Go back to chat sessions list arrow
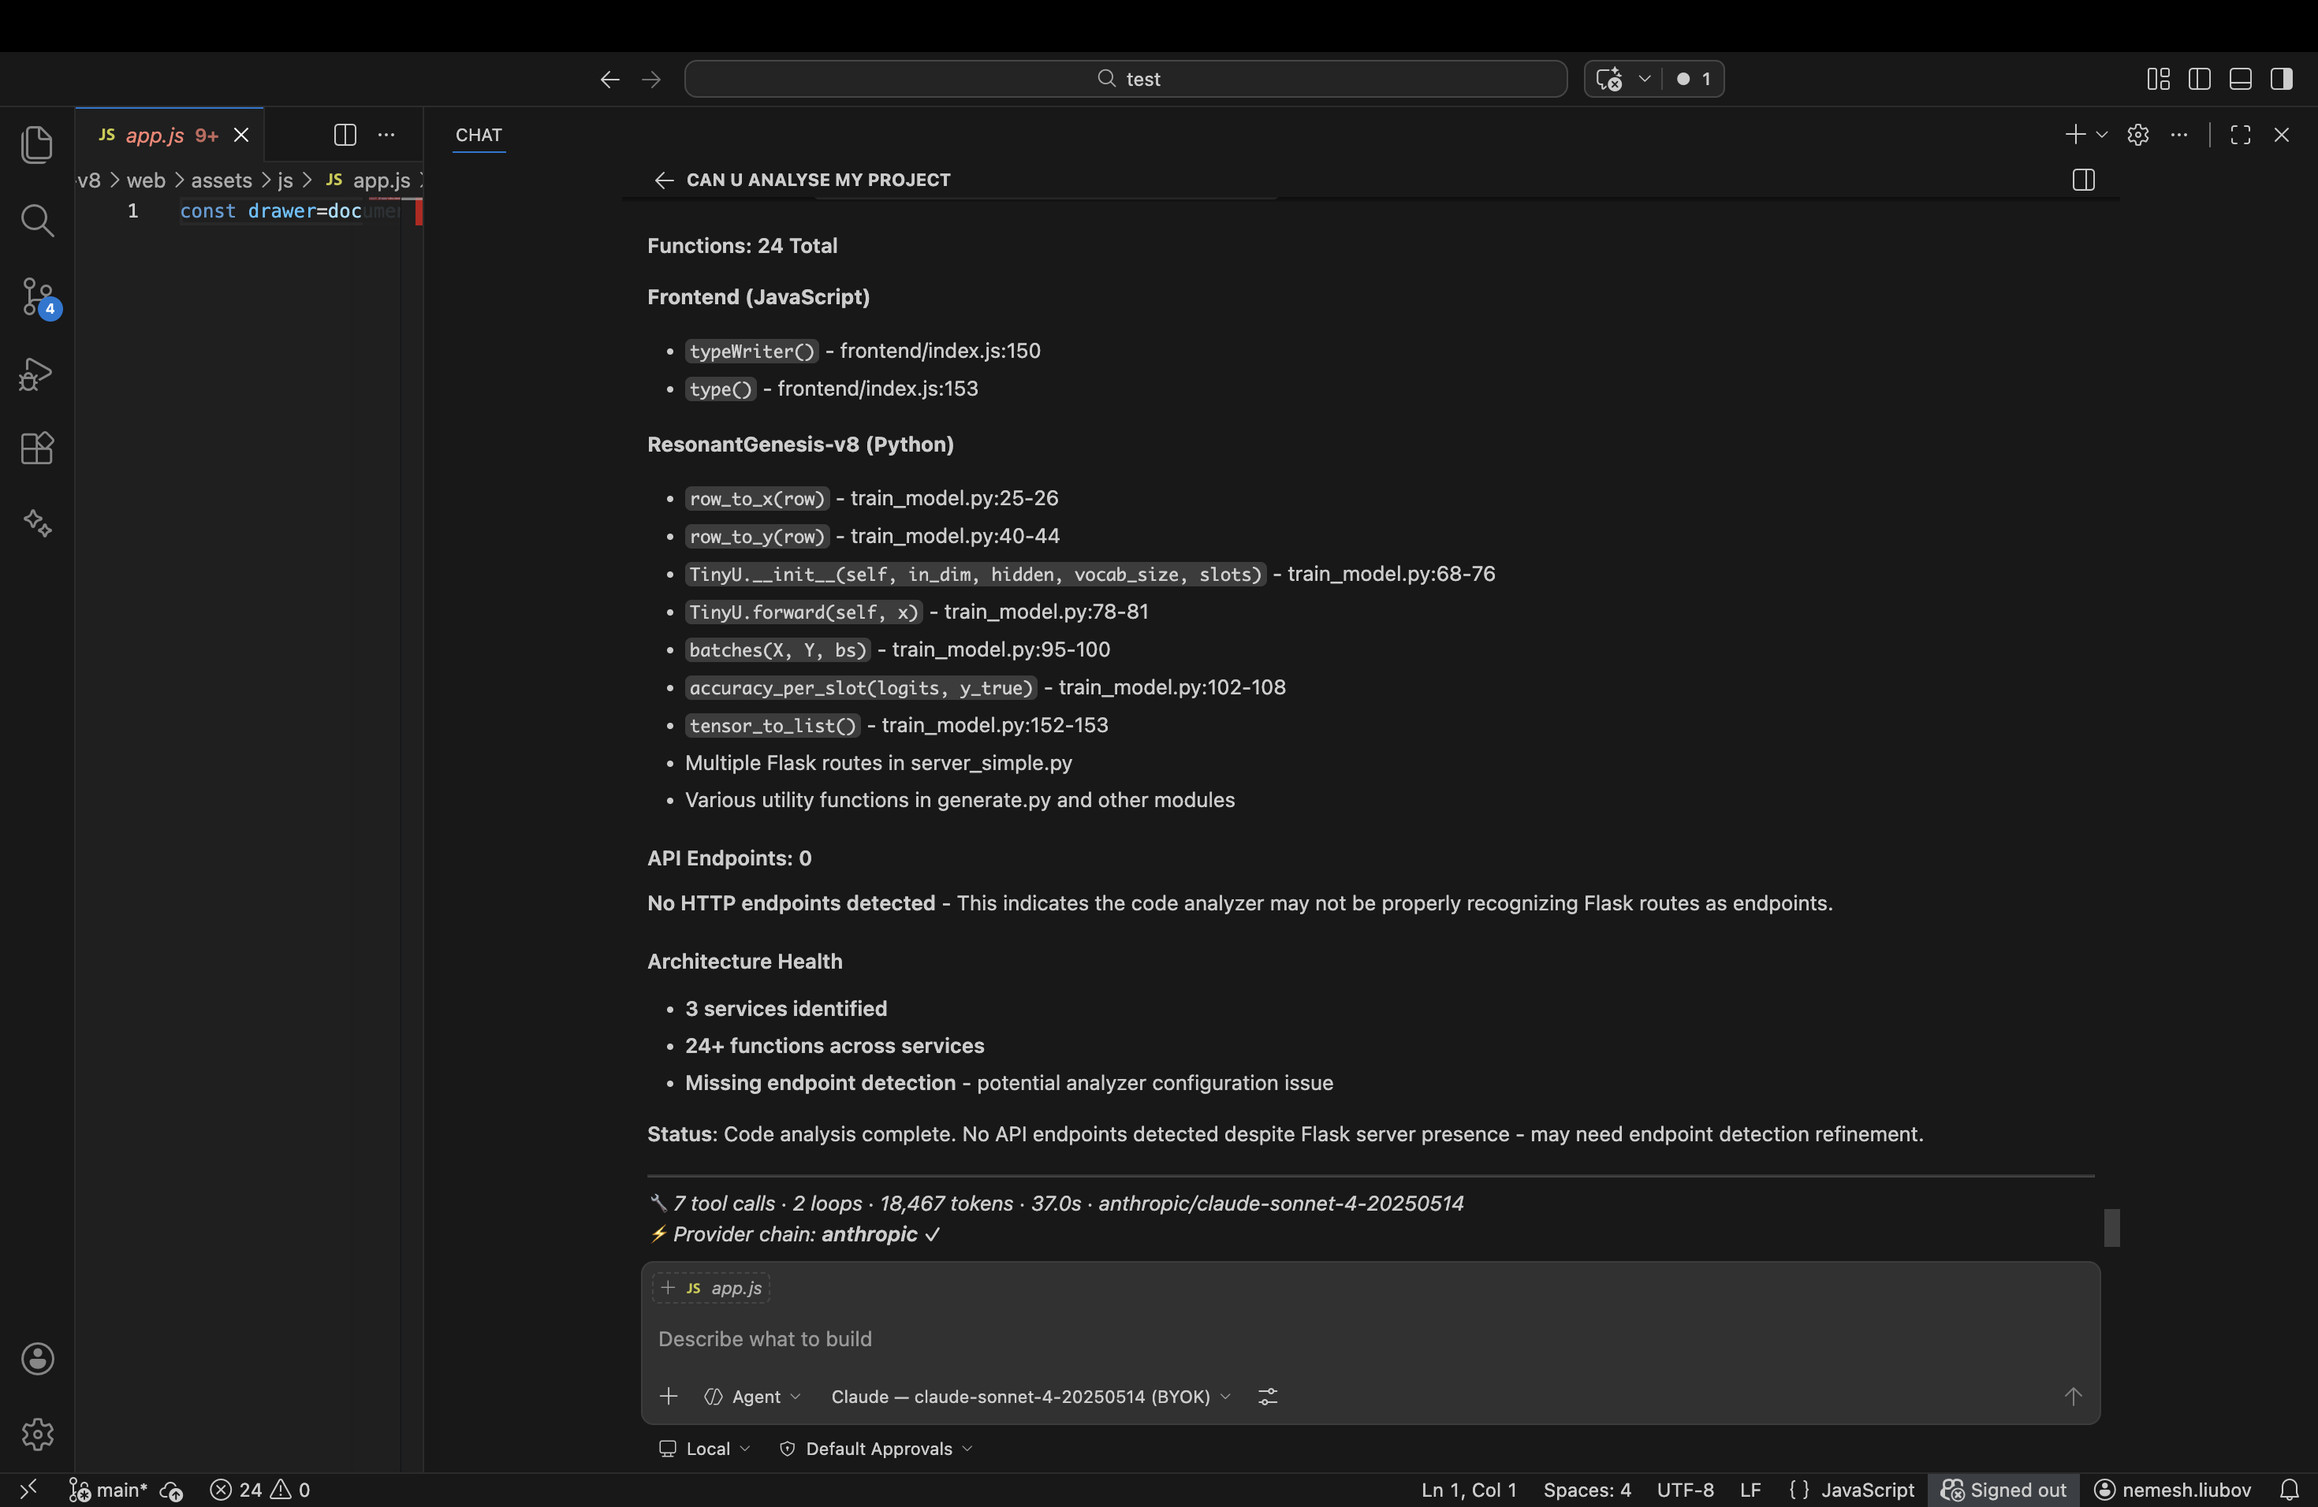2318x1507 pixels. (x=663, y=180)
